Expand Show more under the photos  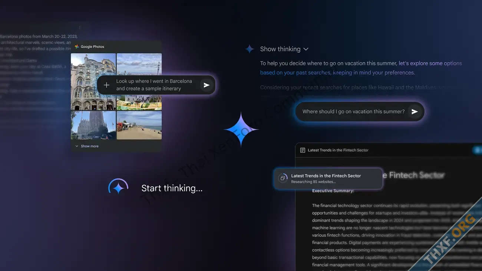point(87,146)
